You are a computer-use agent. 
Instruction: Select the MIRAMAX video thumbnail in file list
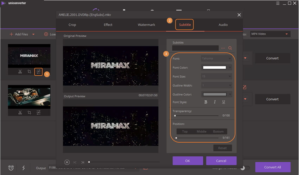(29, 56)
